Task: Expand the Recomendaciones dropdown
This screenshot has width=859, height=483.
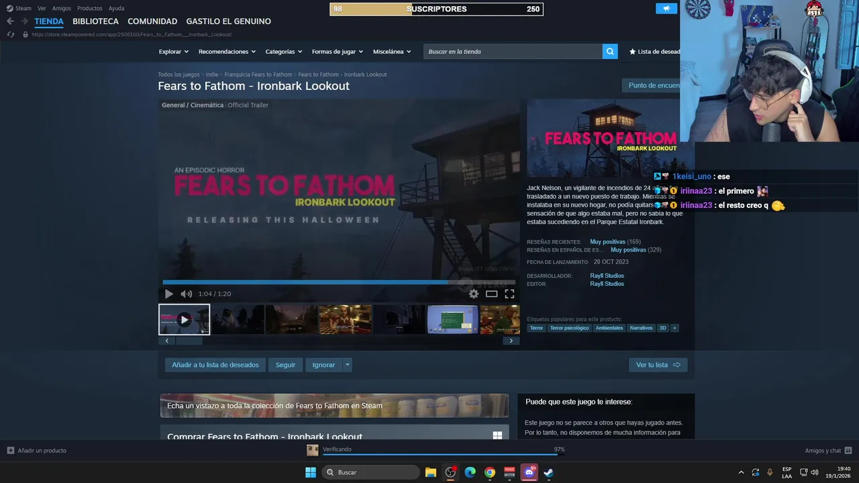Action: (228, 52)
